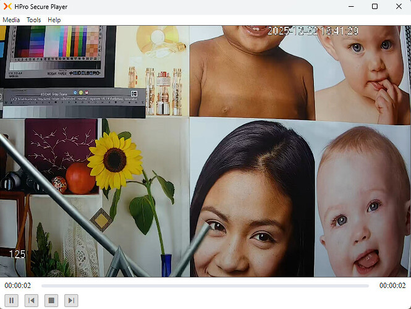Image resolution: width=411 pixels, height=309 pixels.
Task: Pause the video playback
Action: [12, 300]
